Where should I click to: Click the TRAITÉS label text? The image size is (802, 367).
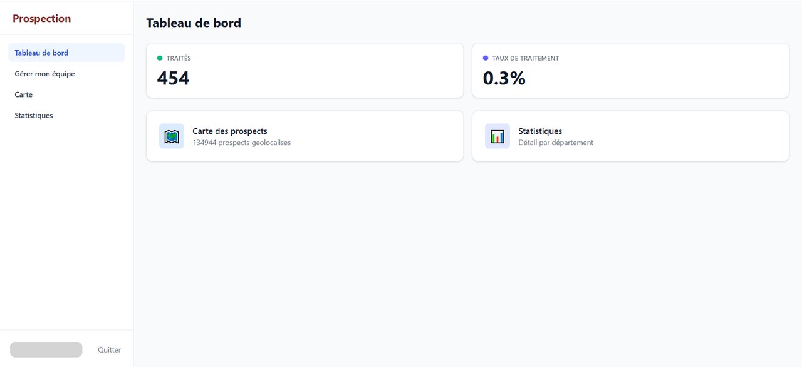pyautogui.click(x=179, y=58)
